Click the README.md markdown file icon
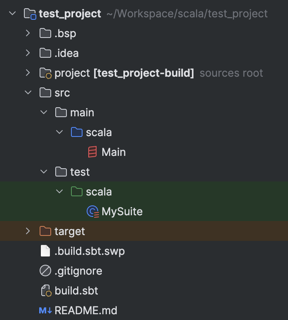 click(x=45, y=311)
